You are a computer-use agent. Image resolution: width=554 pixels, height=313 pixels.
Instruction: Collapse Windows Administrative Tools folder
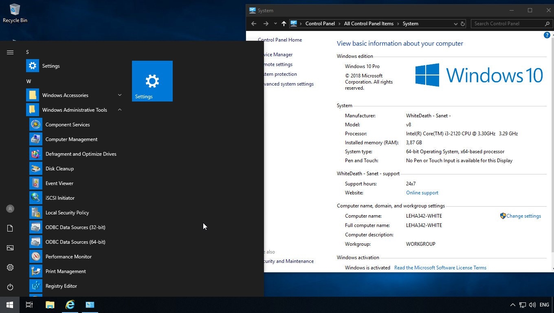[x=74, y=110]
